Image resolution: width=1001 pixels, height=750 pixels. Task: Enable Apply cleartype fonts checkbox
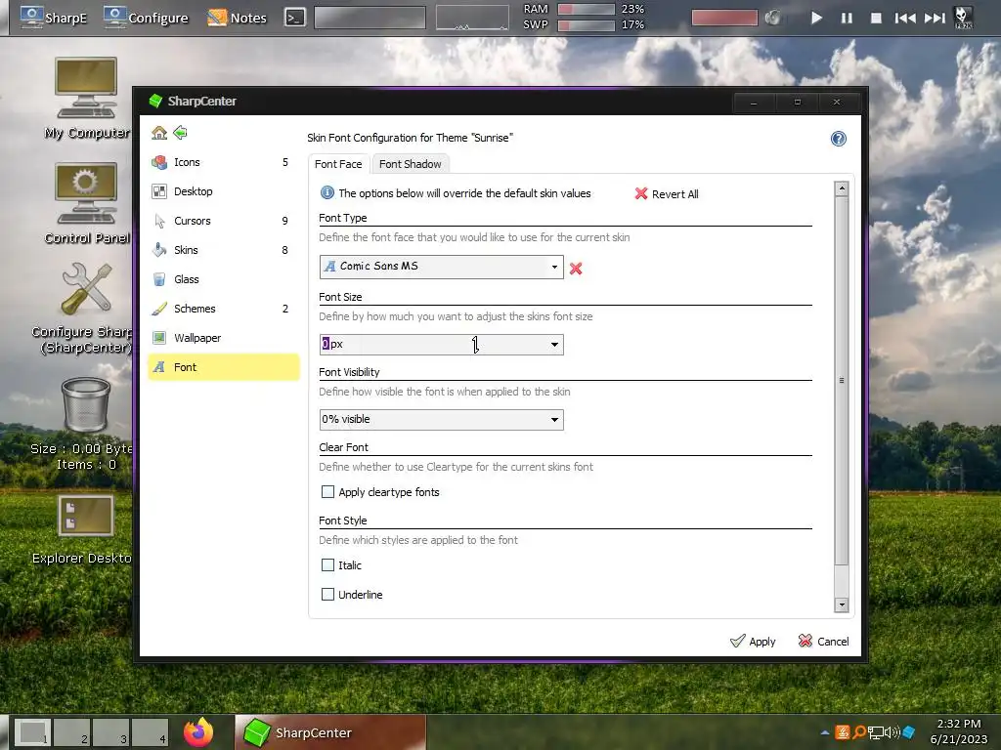pyautogui.click(x=327, y=492)
